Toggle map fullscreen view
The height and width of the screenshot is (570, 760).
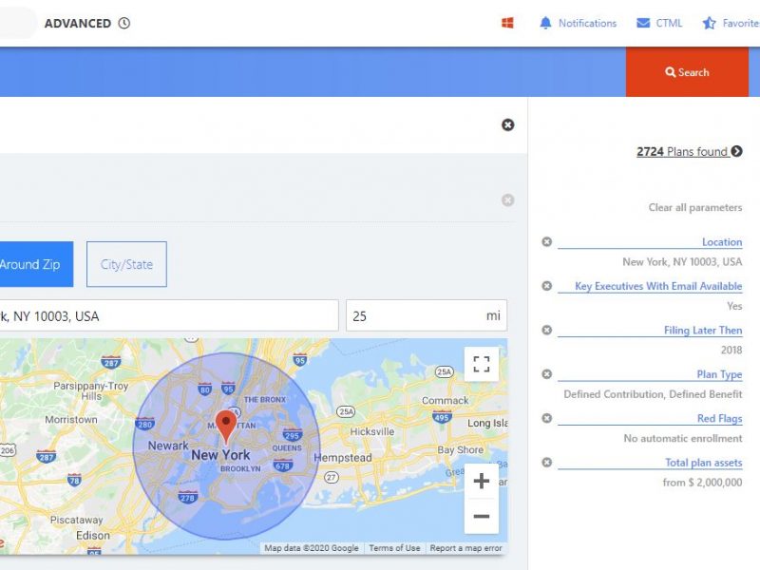coord(482,364)
